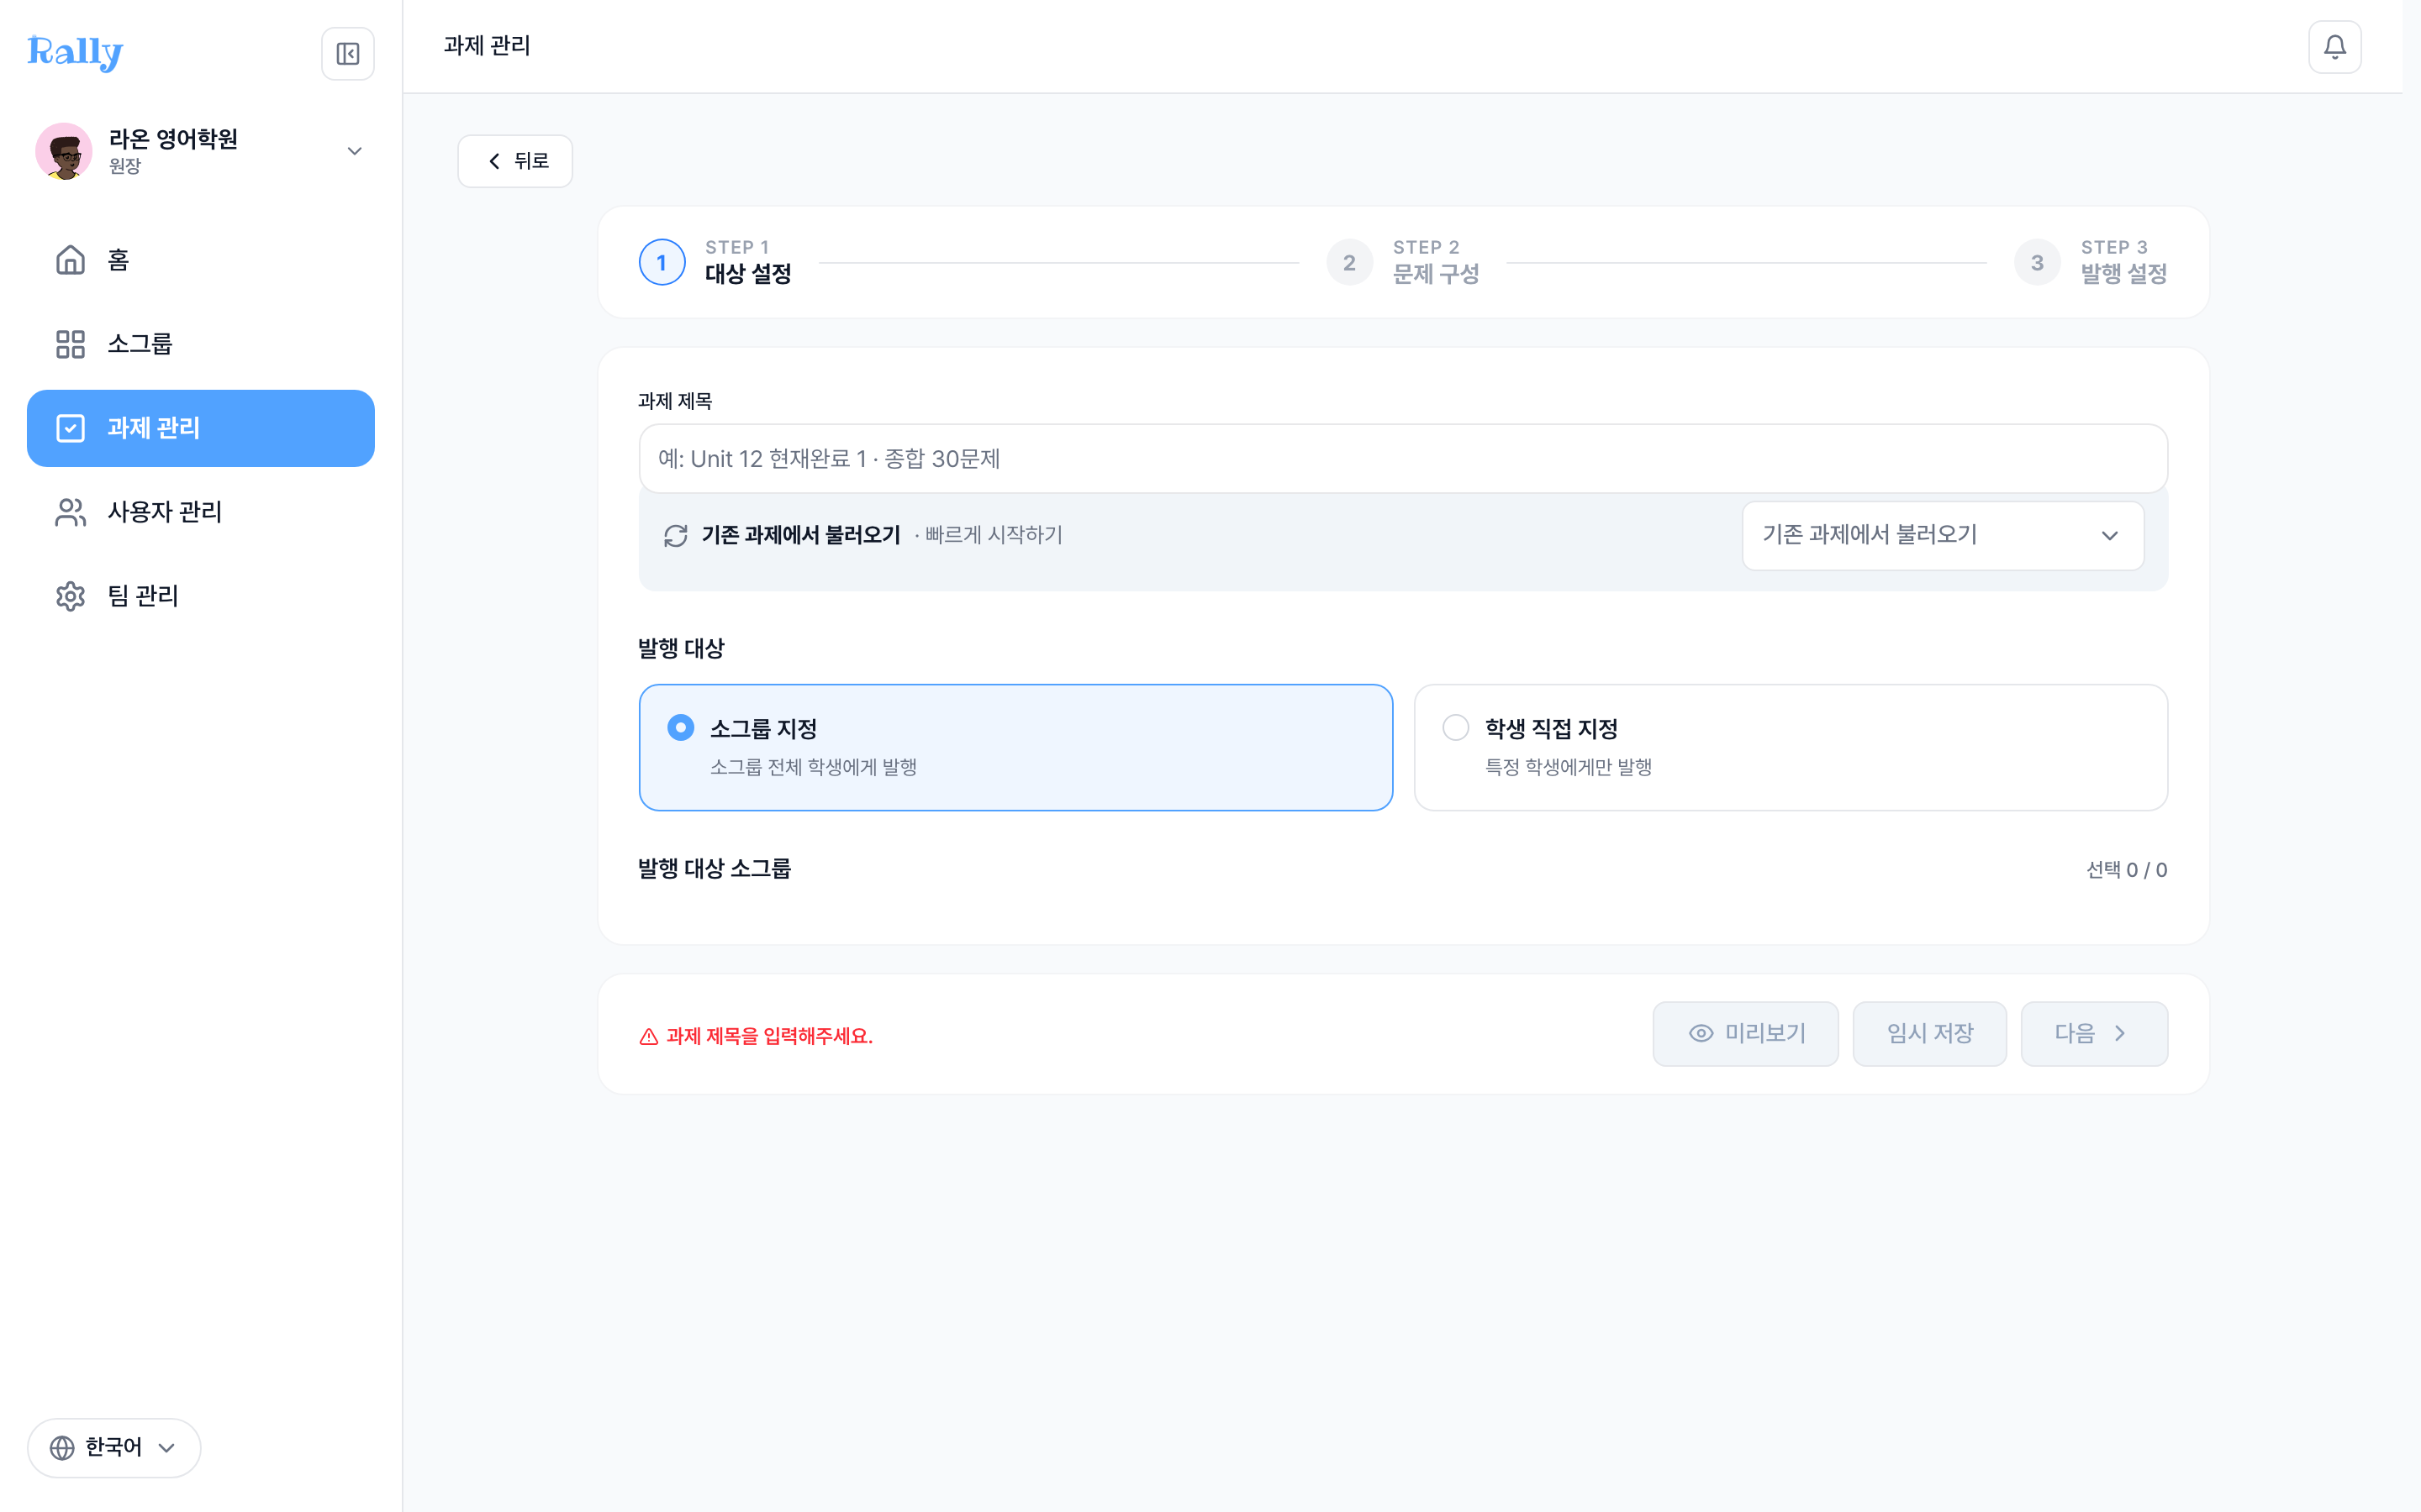Image resolution: width=2421 pixels, height=1512 pixels.
Task: Click the 팀 관리 gear icon
Action: [x=70, y=596]
